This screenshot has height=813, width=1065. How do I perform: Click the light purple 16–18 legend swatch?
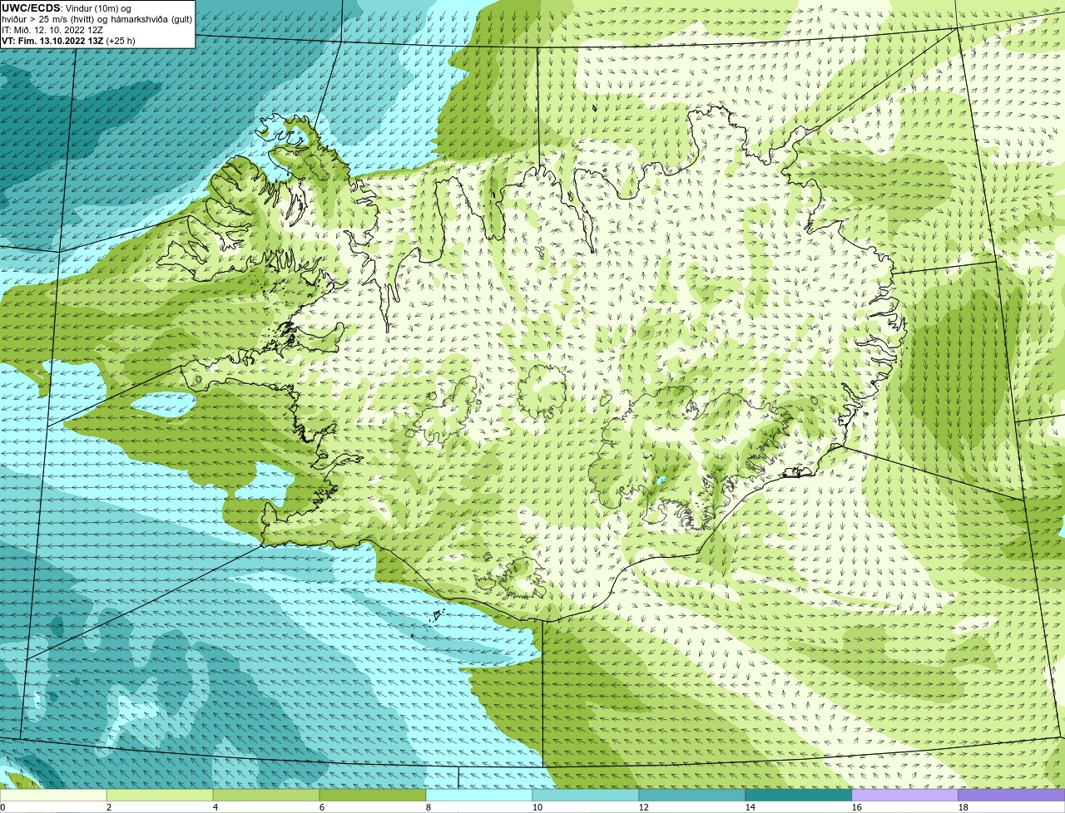click(x=905, y=796)
